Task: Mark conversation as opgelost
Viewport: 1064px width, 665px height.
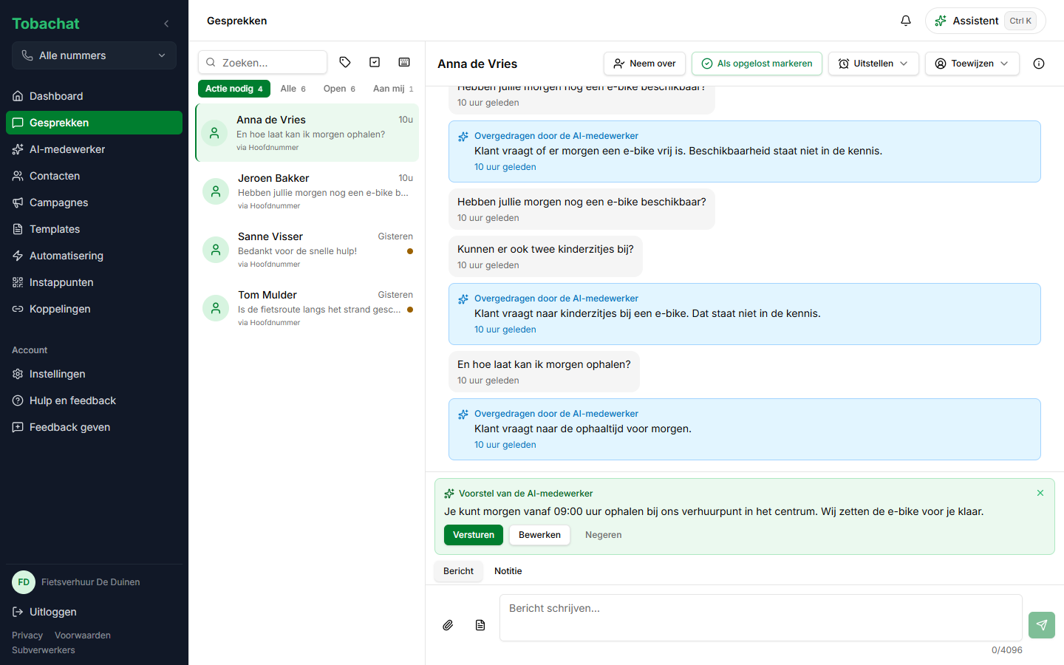Action: [x=757, y=64]
